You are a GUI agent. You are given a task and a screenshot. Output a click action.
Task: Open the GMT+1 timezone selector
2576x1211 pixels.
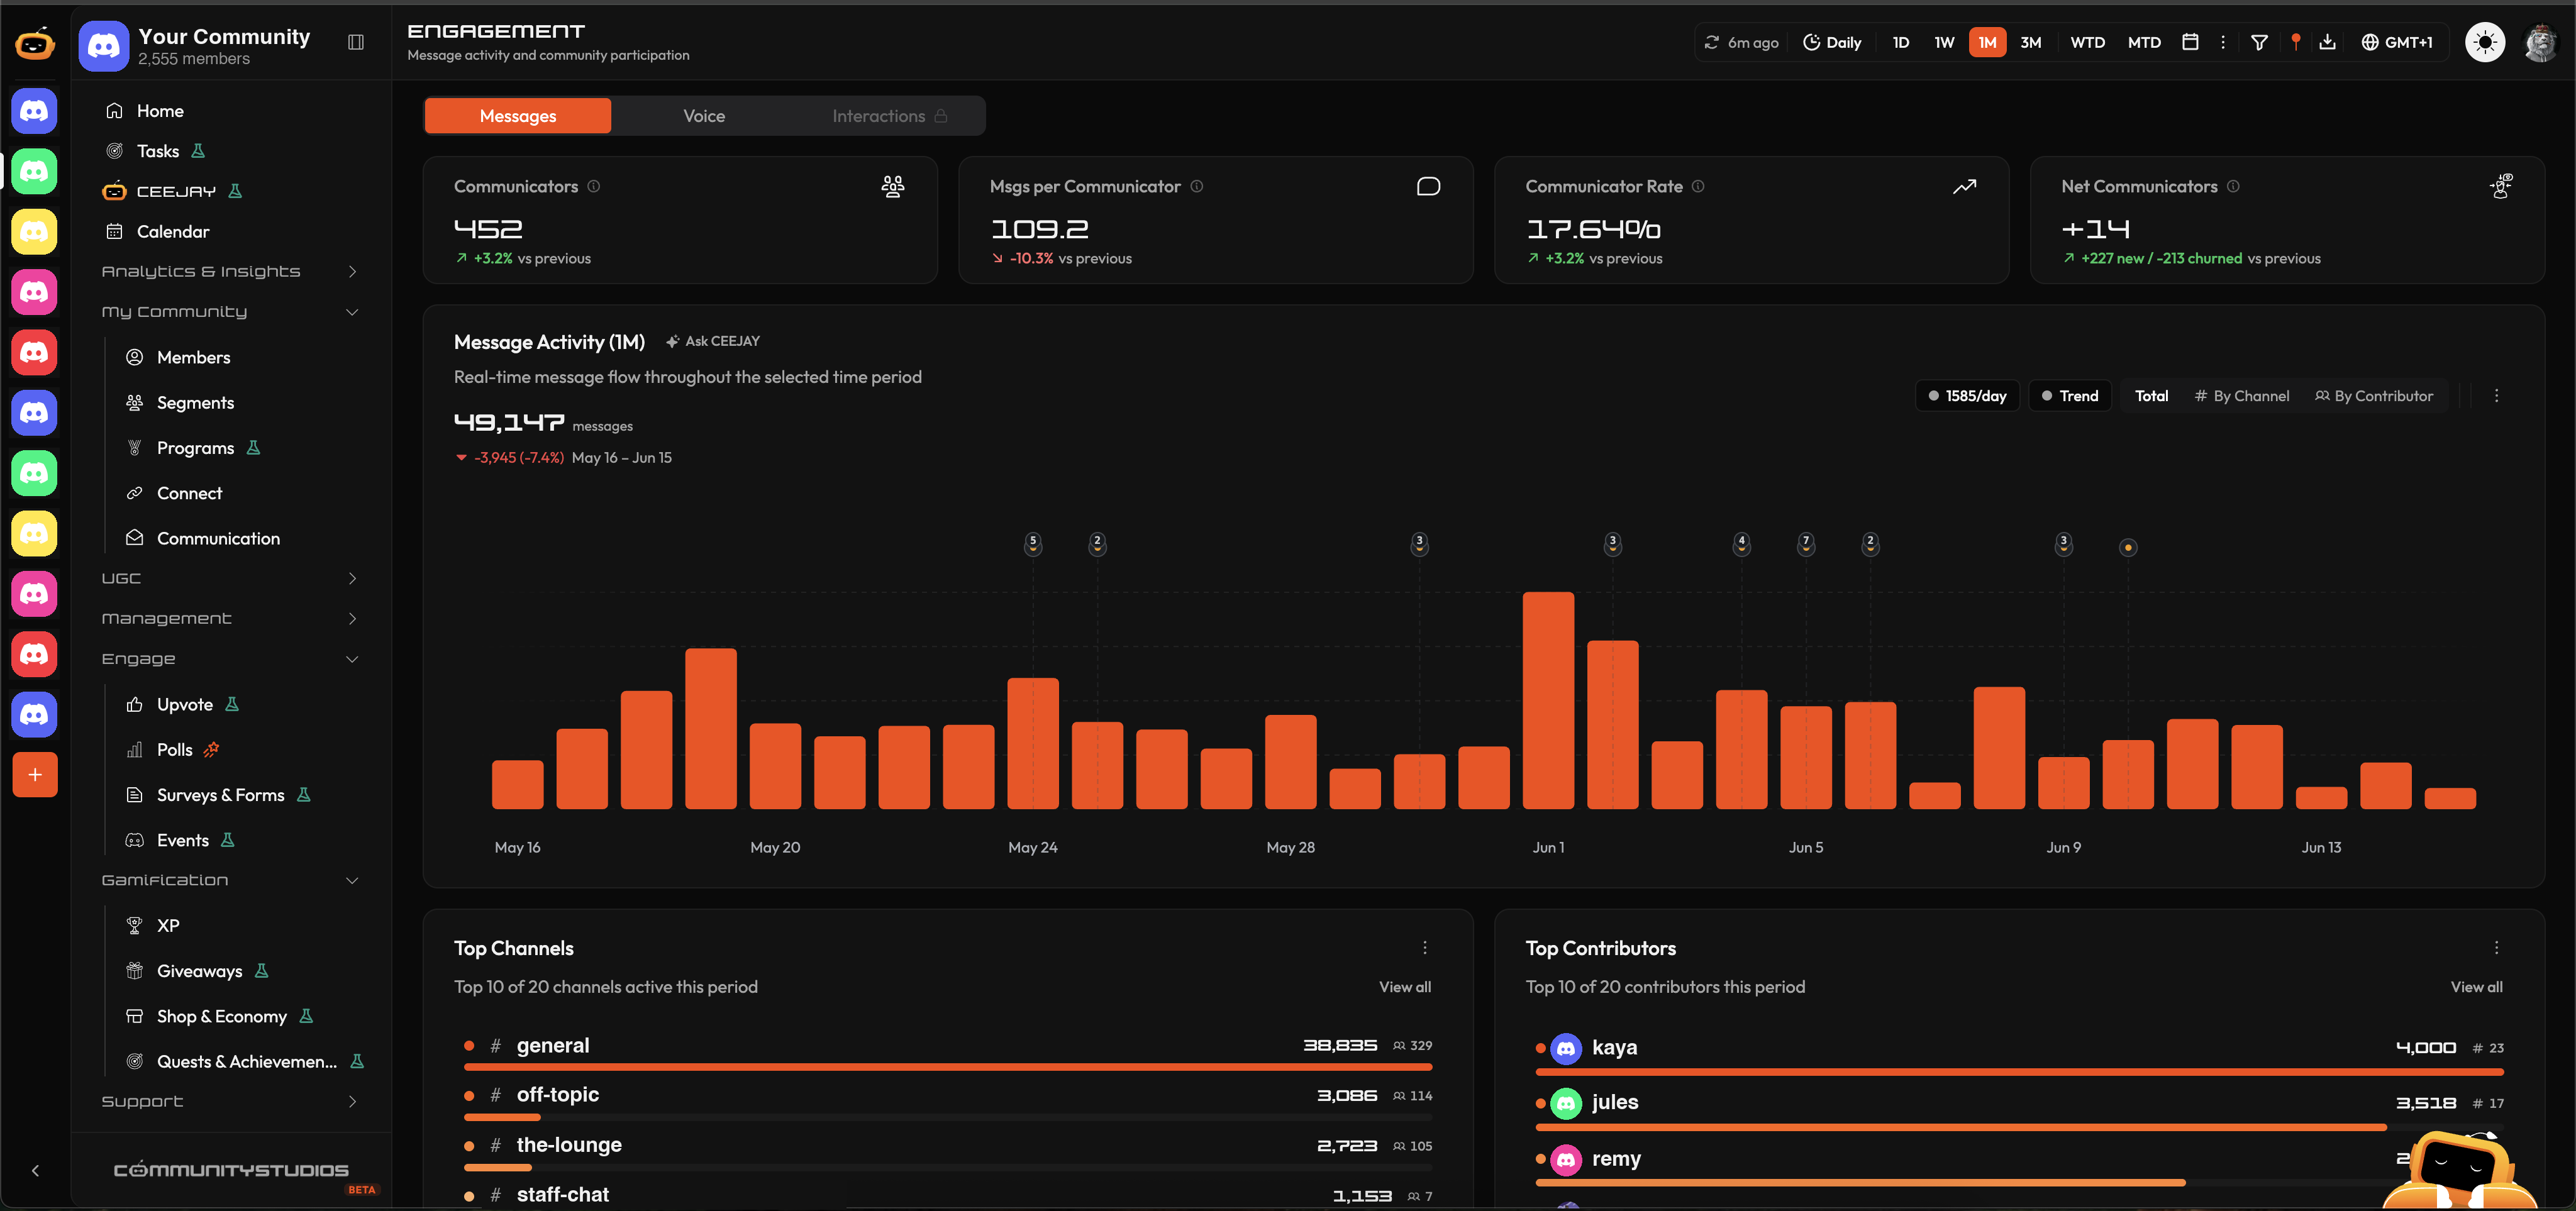coord(2397,42)
